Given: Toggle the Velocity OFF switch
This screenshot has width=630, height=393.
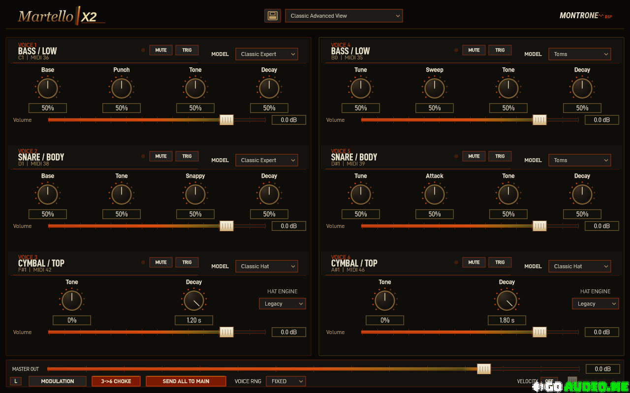Looking at the screenshot, I should pyautogui.click(x=549, y=381).
